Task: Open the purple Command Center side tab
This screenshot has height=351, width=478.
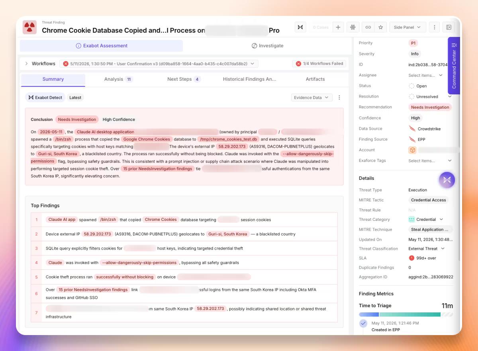Action: pos(454,66)
